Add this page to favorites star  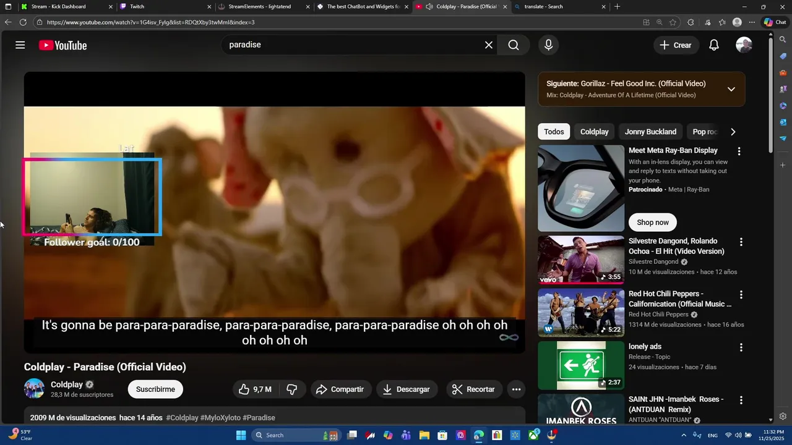point(674,22)
